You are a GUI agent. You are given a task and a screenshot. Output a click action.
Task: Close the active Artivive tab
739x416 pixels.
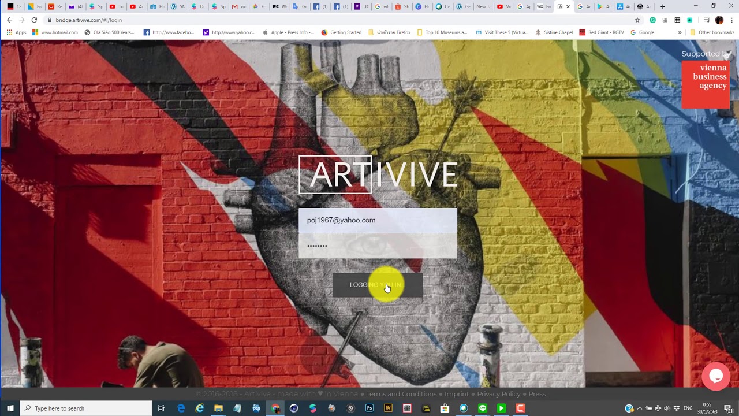(x=568, y=6)
